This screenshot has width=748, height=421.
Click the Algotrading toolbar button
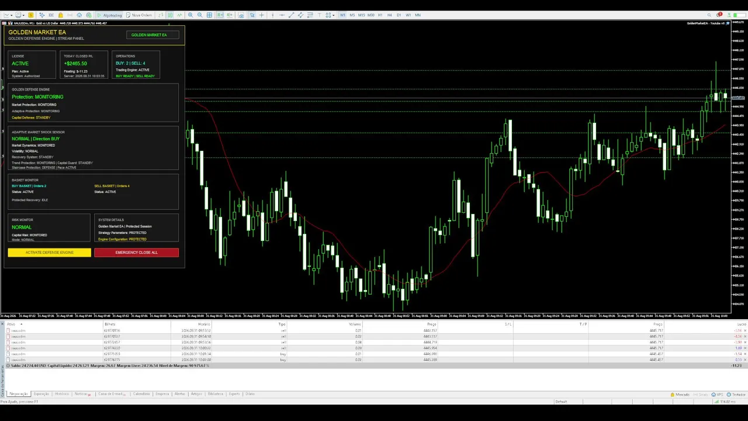tap(109, 15)
